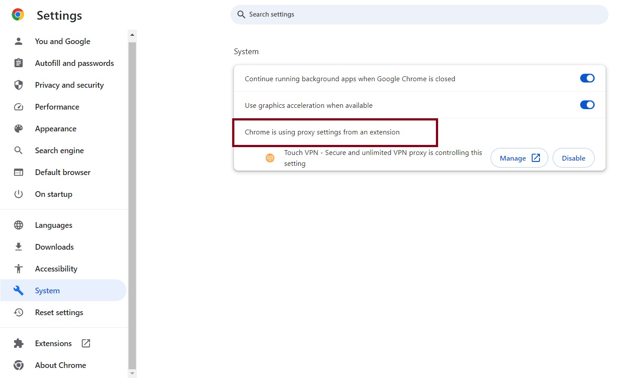Open About Chrome page
This screenshot has width=620, height=378.
60,365
